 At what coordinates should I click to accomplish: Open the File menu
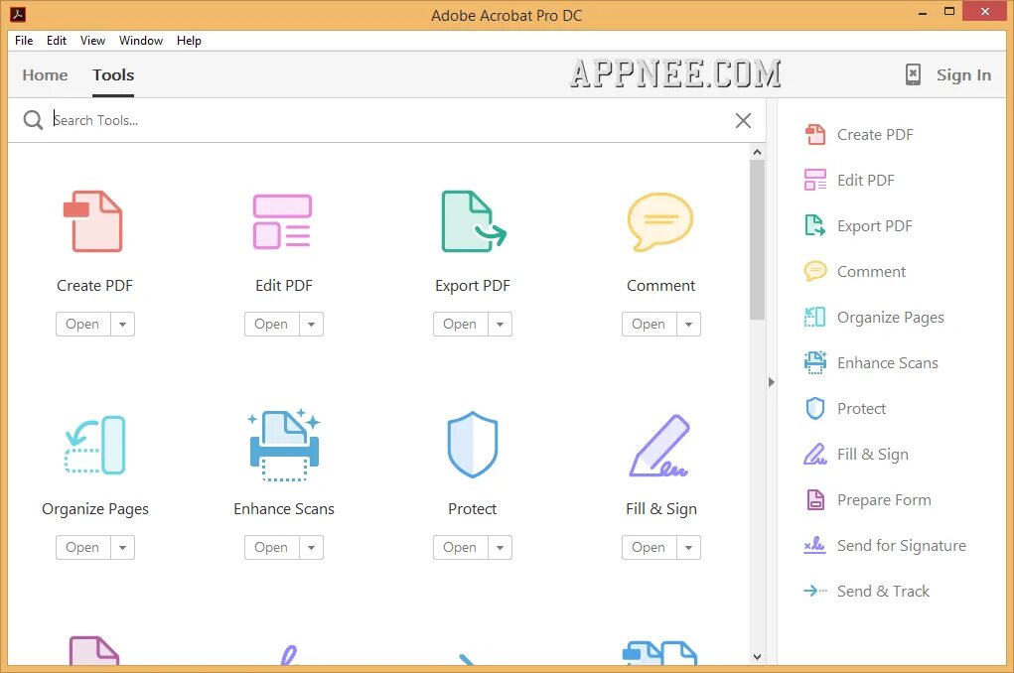(x=24, y=40)
